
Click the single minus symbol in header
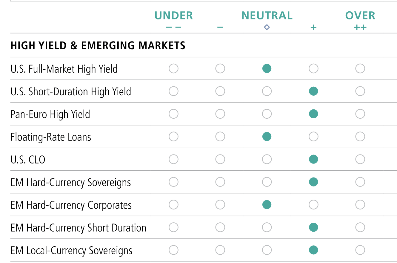(x=220, y=27)
